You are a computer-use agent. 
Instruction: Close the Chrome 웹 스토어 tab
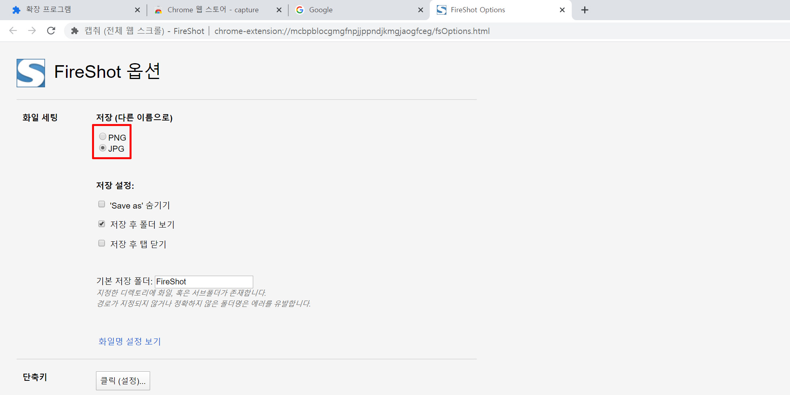(279, 10)
